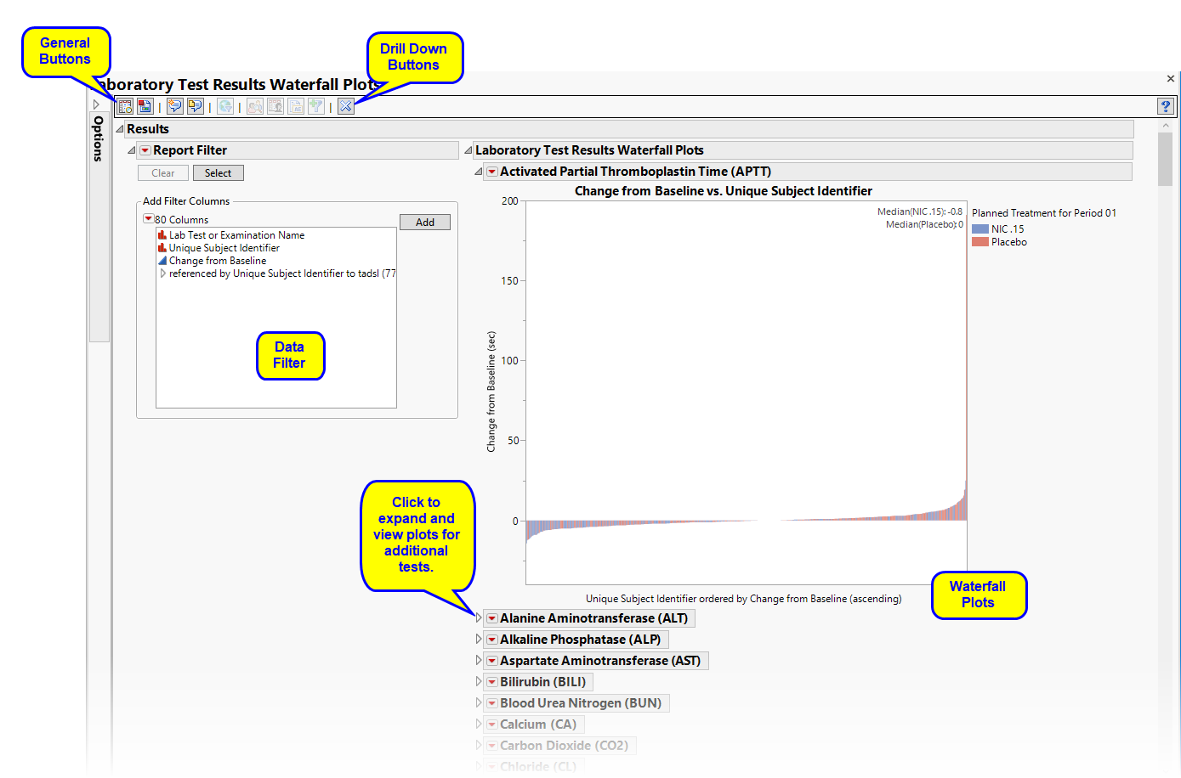Viewport: 1181px width, 778px height.
Task: Click the scrollbar up arrow
Action: coord(1165,126)
